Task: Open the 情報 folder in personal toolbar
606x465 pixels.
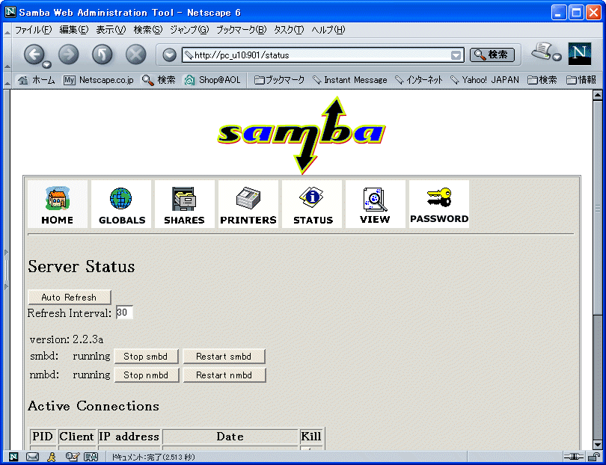Action: 581,80
